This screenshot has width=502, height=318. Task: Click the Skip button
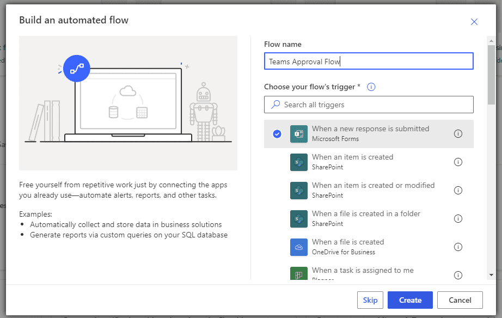[370, 300]
